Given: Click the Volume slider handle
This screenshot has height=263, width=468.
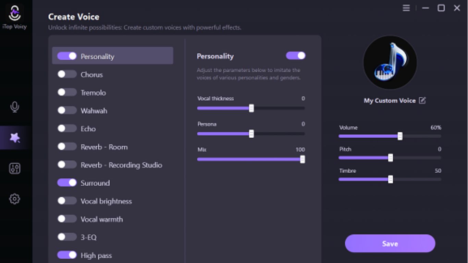Looking at the screenshot, I should click(x=400, y=136).
